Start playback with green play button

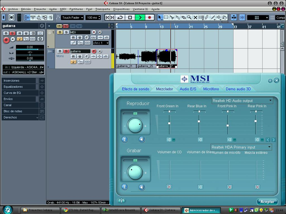click(x=140, y=18)
